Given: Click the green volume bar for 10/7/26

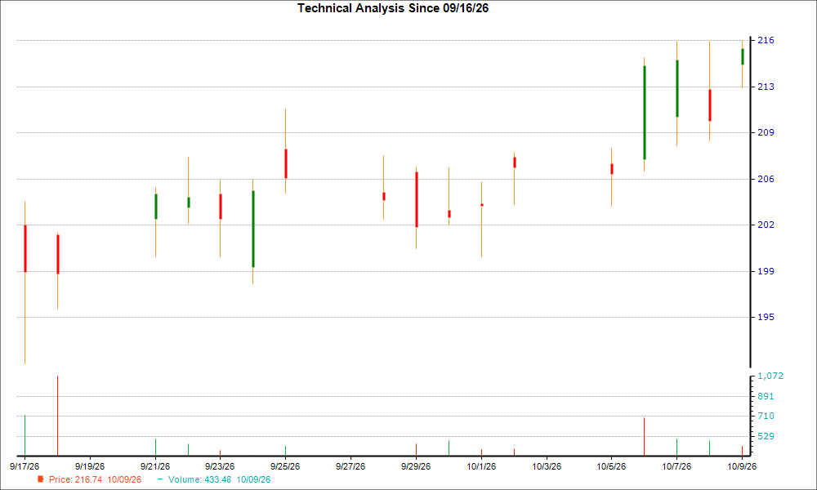Looking at the screenshot, I should (676, 448).
